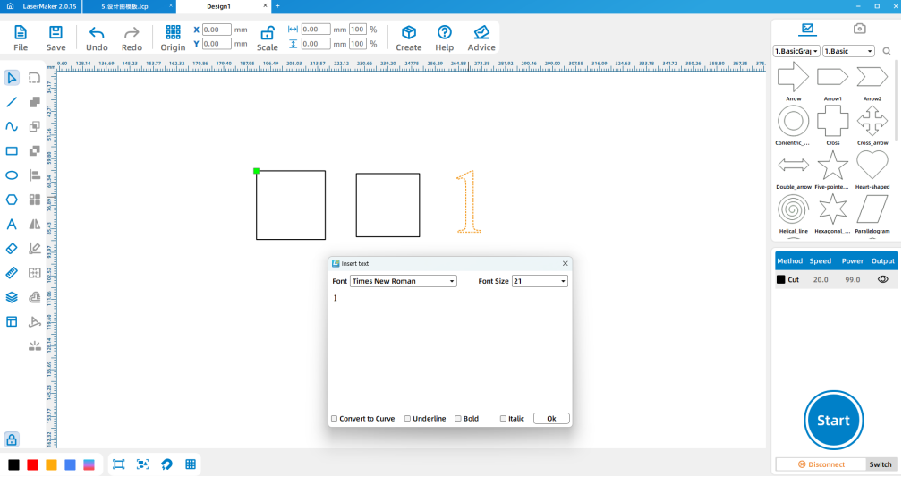Image resolution: width=902 pixels, height=477 pixels.
Task: Pick the gradient color swatch
Action: coord(89,464)
